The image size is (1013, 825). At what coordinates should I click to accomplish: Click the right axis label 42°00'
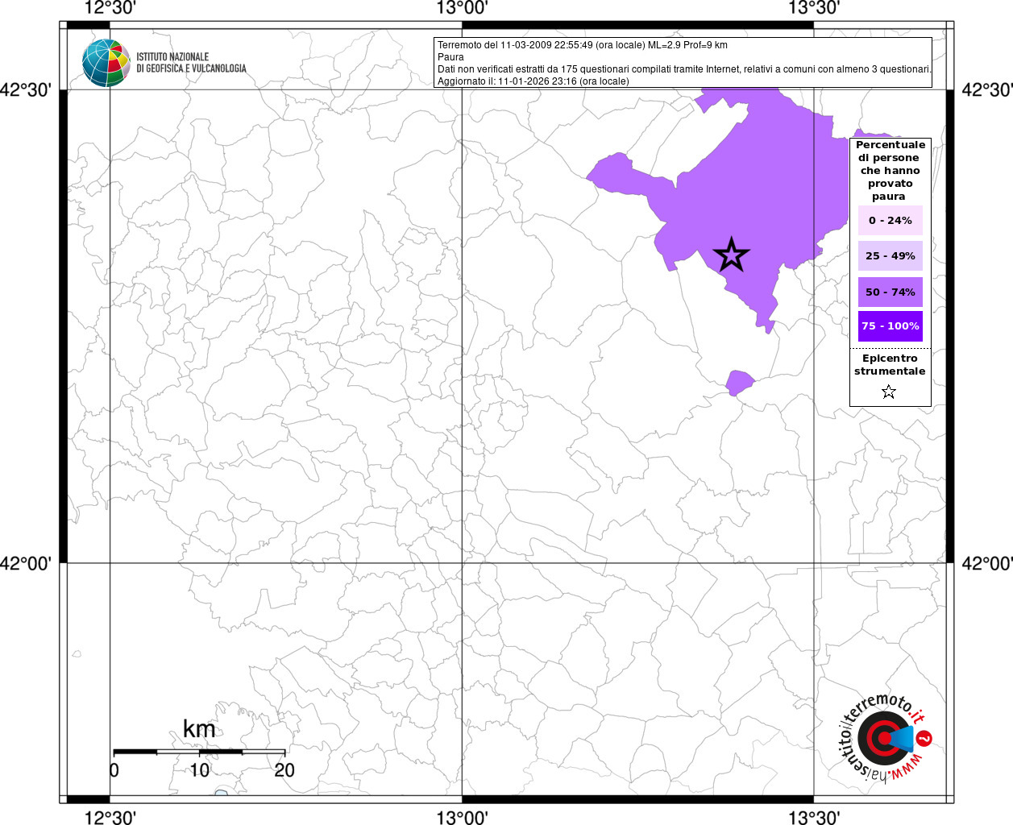987,563
